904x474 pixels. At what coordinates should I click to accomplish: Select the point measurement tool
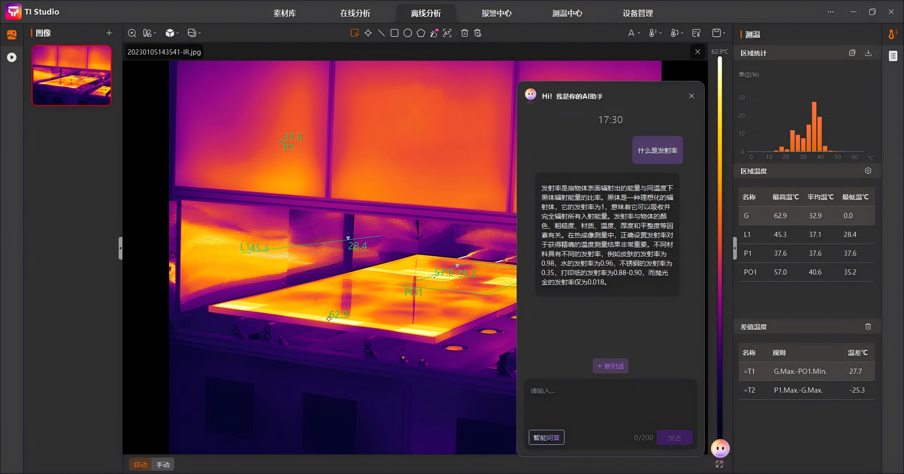[x=368, y=33]
